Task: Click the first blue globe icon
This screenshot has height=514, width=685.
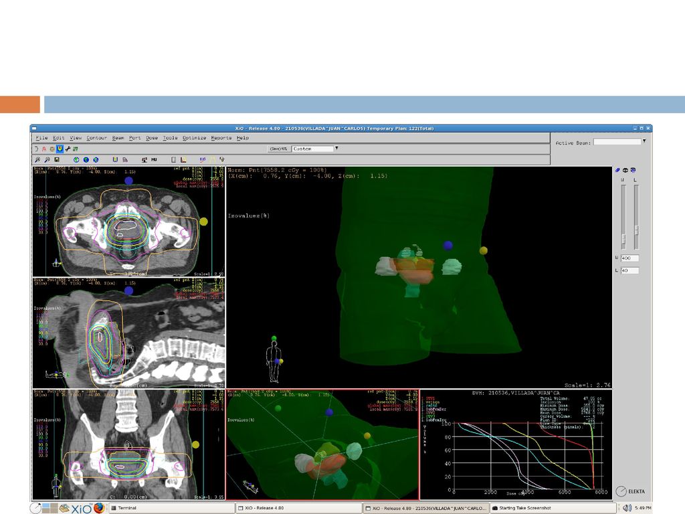Action: pyautogui.click(x=76, y=160)
